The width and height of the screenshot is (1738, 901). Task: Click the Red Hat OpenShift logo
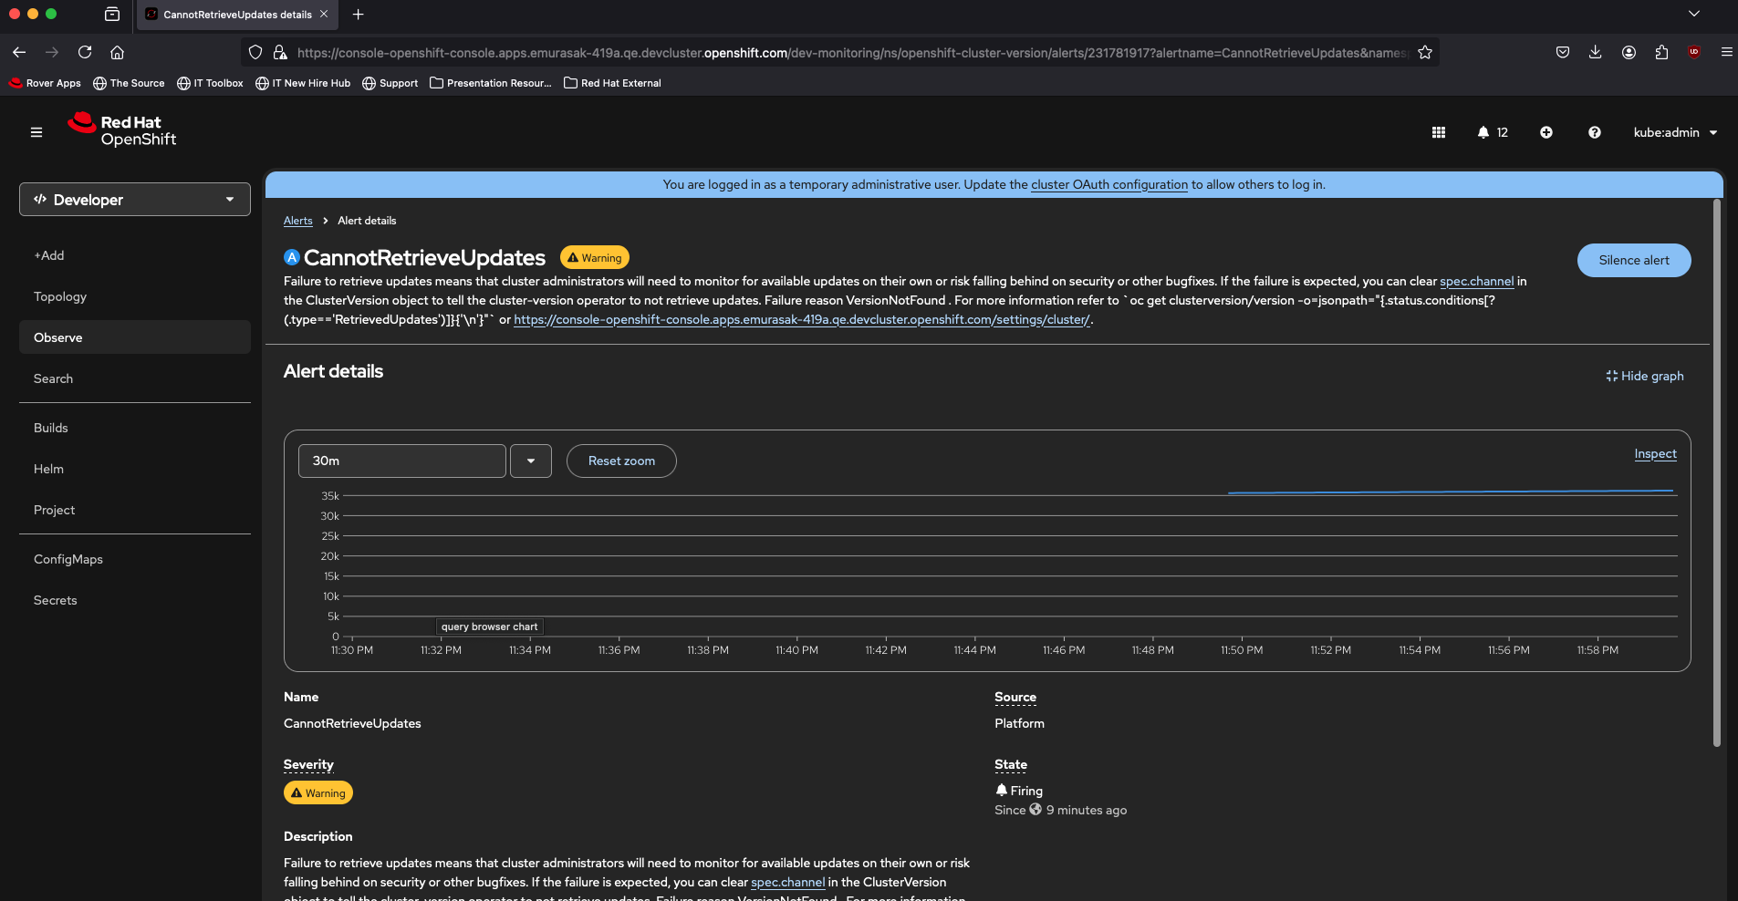pos(122,129)
